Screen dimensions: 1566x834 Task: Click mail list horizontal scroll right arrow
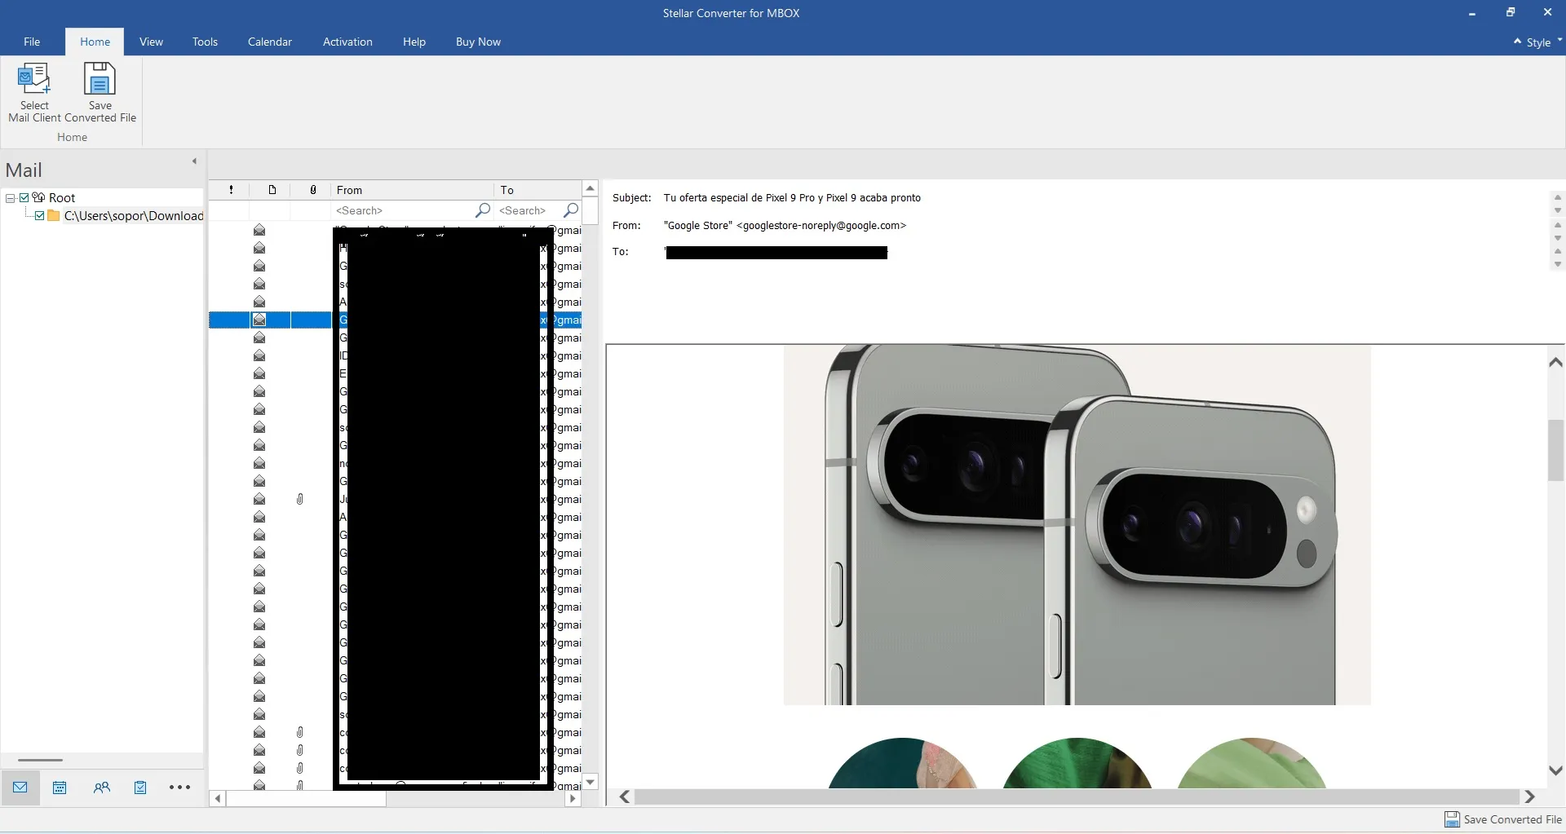[x=573, y=799]
